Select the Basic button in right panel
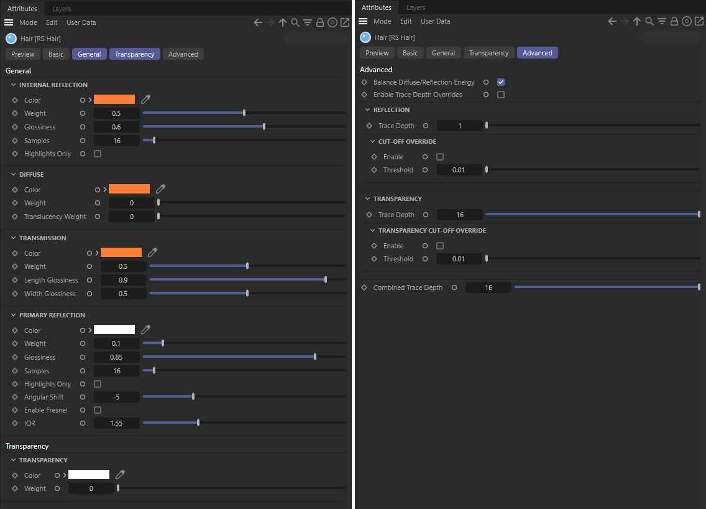 pyautogui.click(x=410, y=53)
